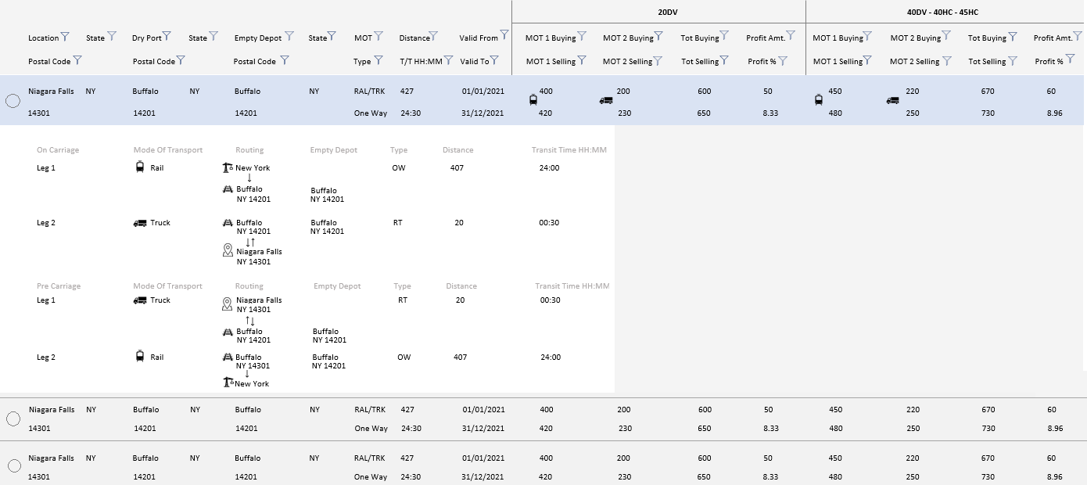Click the truck icon in Pre Carriage Leg 1
1087x485 pixels.
(x=140, y=300)
